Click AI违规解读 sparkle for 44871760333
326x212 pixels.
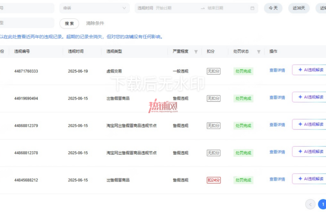(300, 70)
